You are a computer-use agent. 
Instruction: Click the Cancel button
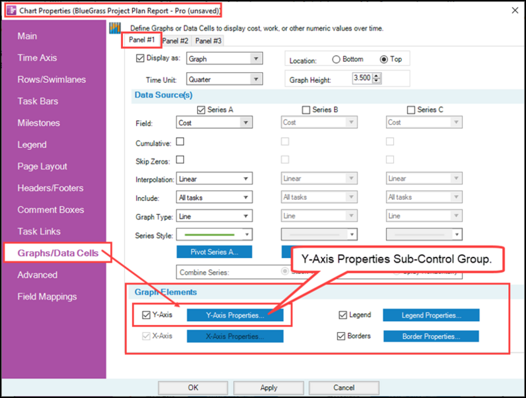click(344, 387)
